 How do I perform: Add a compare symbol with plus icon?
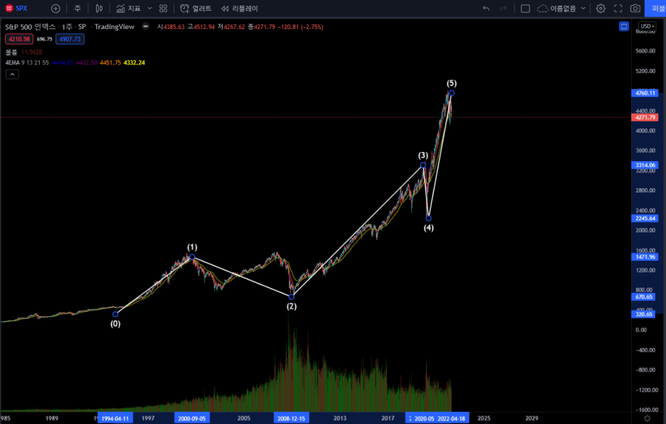55,9
